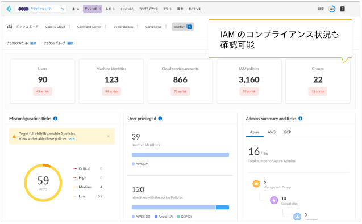
Task: Open the 調査 menu
Action: pos(180,9)
